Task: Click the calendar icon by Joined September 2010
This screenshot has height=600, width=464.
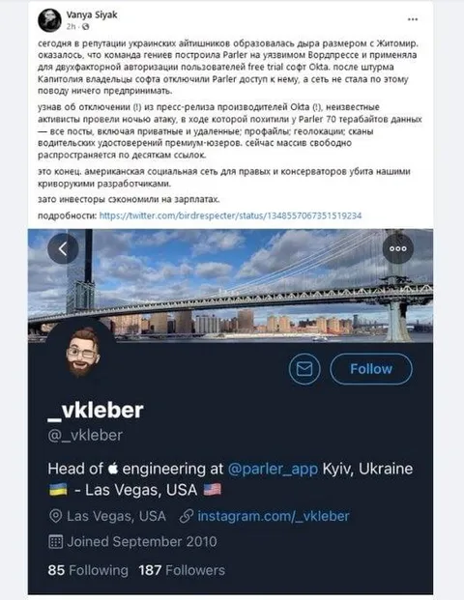Action: pos(55,542)
